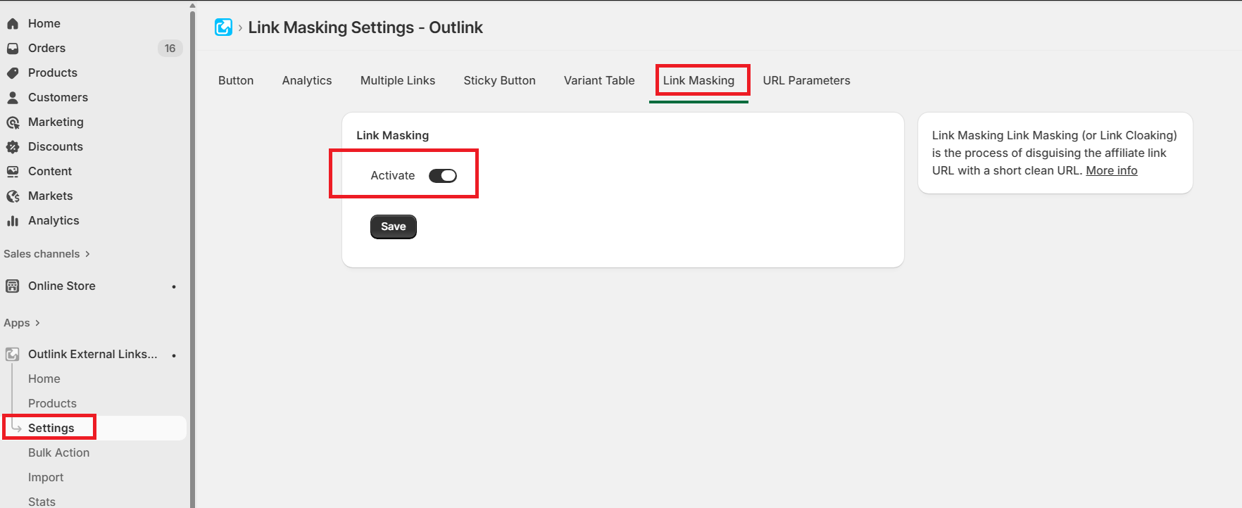Open Outlink Settings subpage

click(x=51, y=428)
